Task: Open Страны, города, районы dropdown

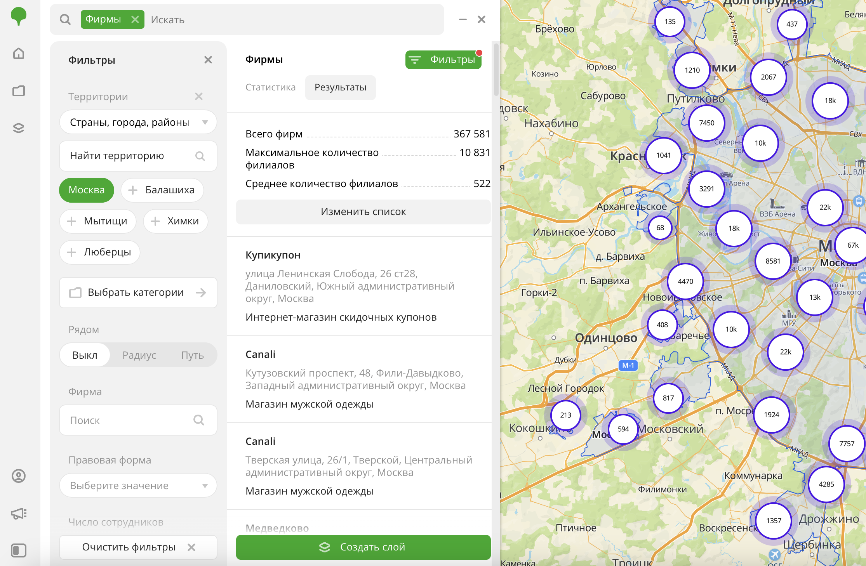Action: coord(138,122)
